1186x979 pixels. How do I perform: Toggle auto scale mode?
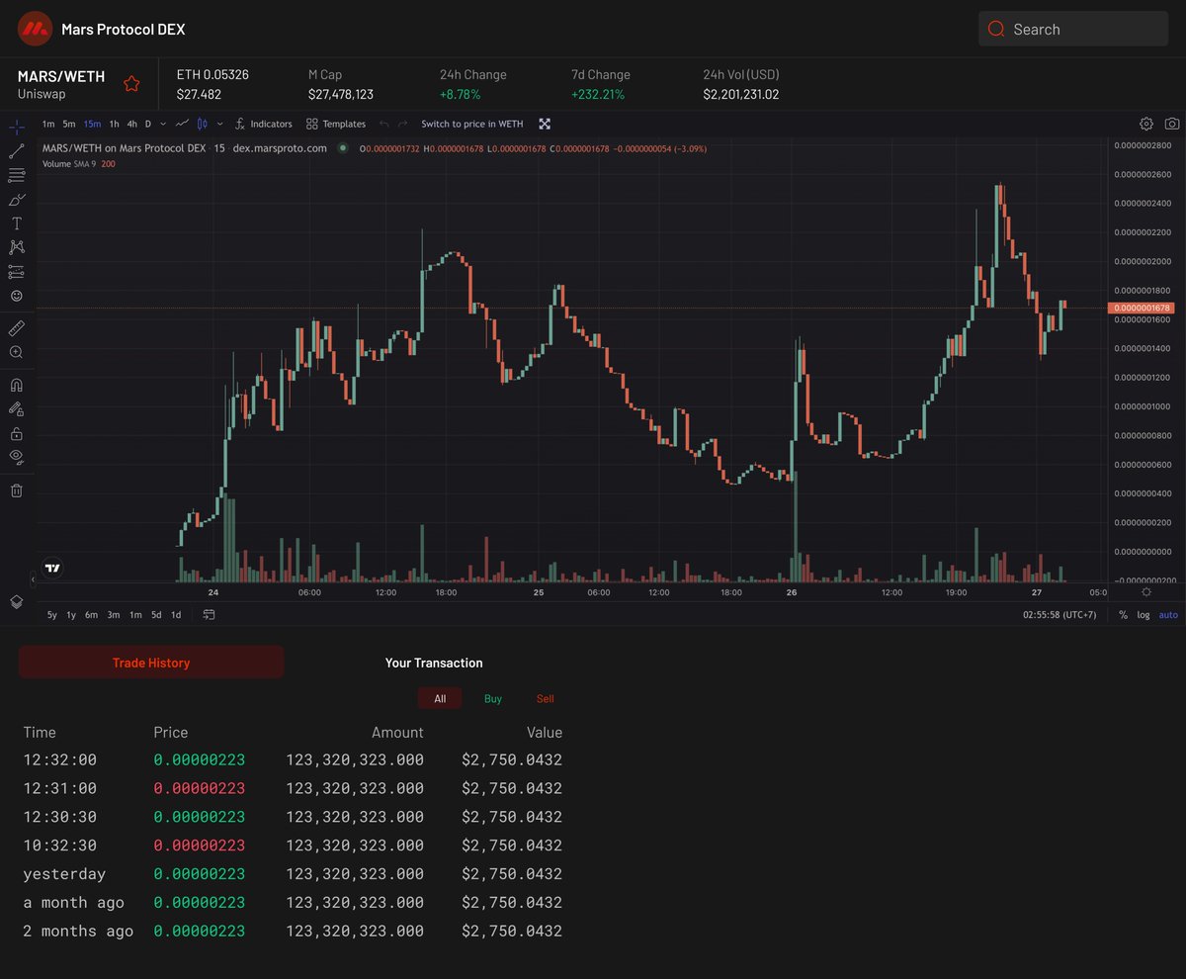[1168, 614]
